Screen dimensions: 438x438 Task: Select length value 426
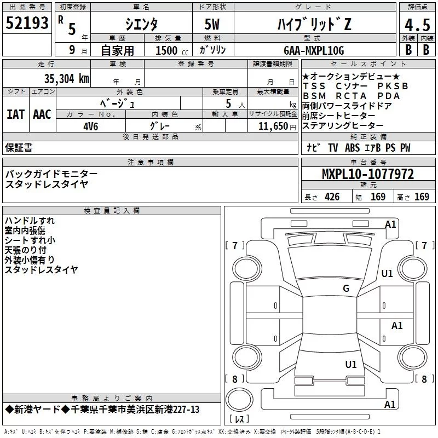[x=332, y=197]
